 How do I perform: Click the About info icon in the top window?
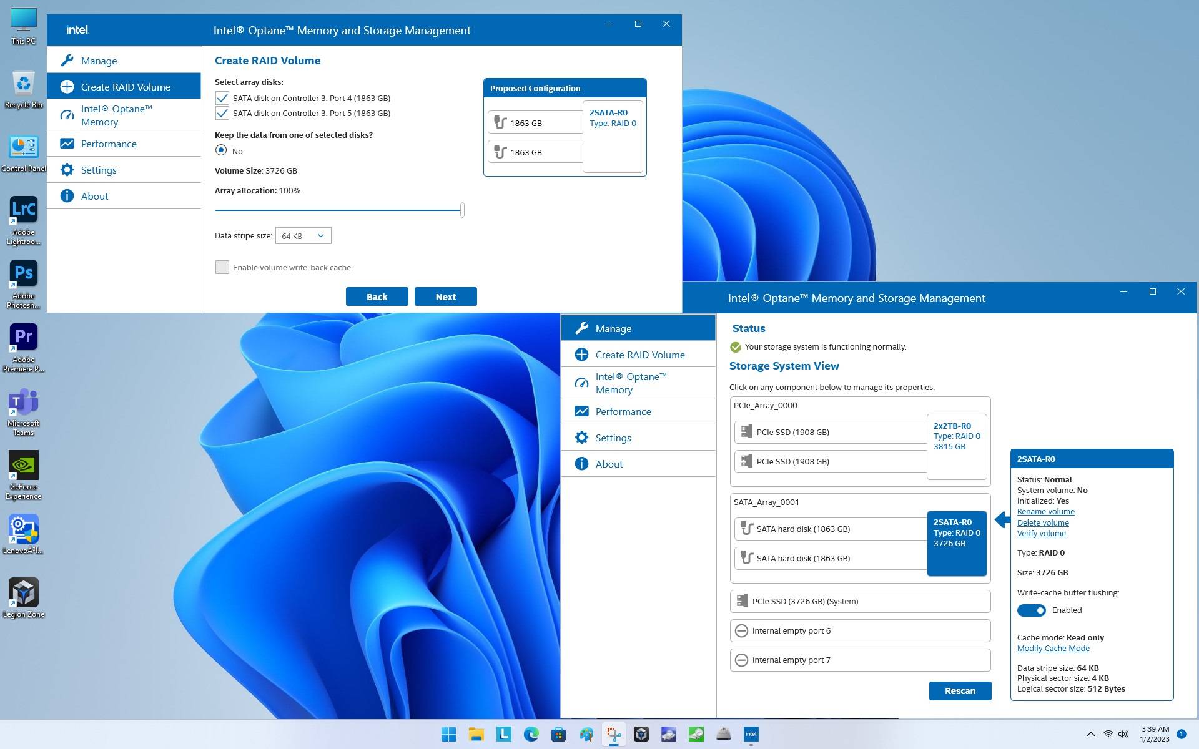(x=67, y=196)
